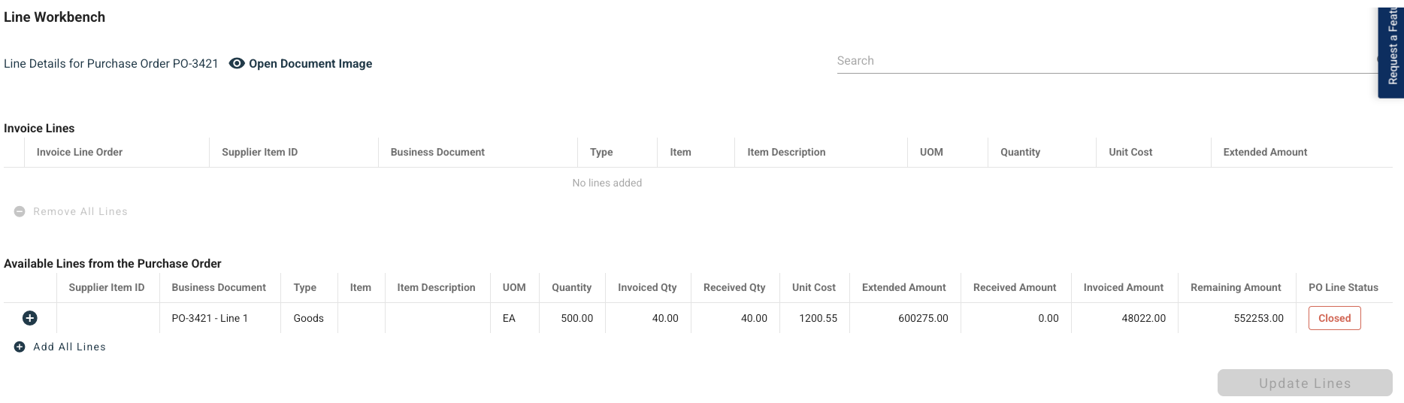Select the PO-3421 - Line 1 cell
This screenshot has height=403, width=1404.
[x=210, y=318]
